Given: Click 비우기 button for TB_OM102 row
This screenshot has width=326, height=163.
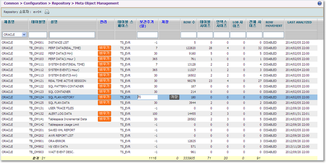Looking at the screenshot, I should pos(105,53).
